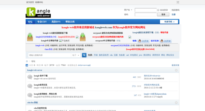Click the home icon in breadcrumb
This screenshot has height=111, width=205.
[x=27, y=61]
